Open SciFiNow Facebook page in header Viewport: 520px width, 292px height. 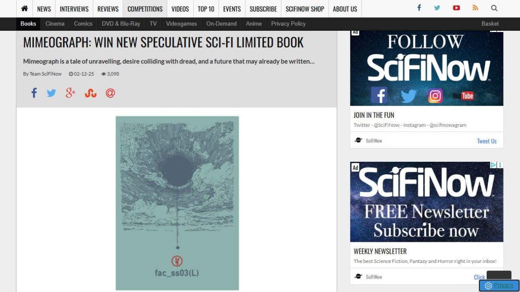pyautogui.click(x=419, y=8)
